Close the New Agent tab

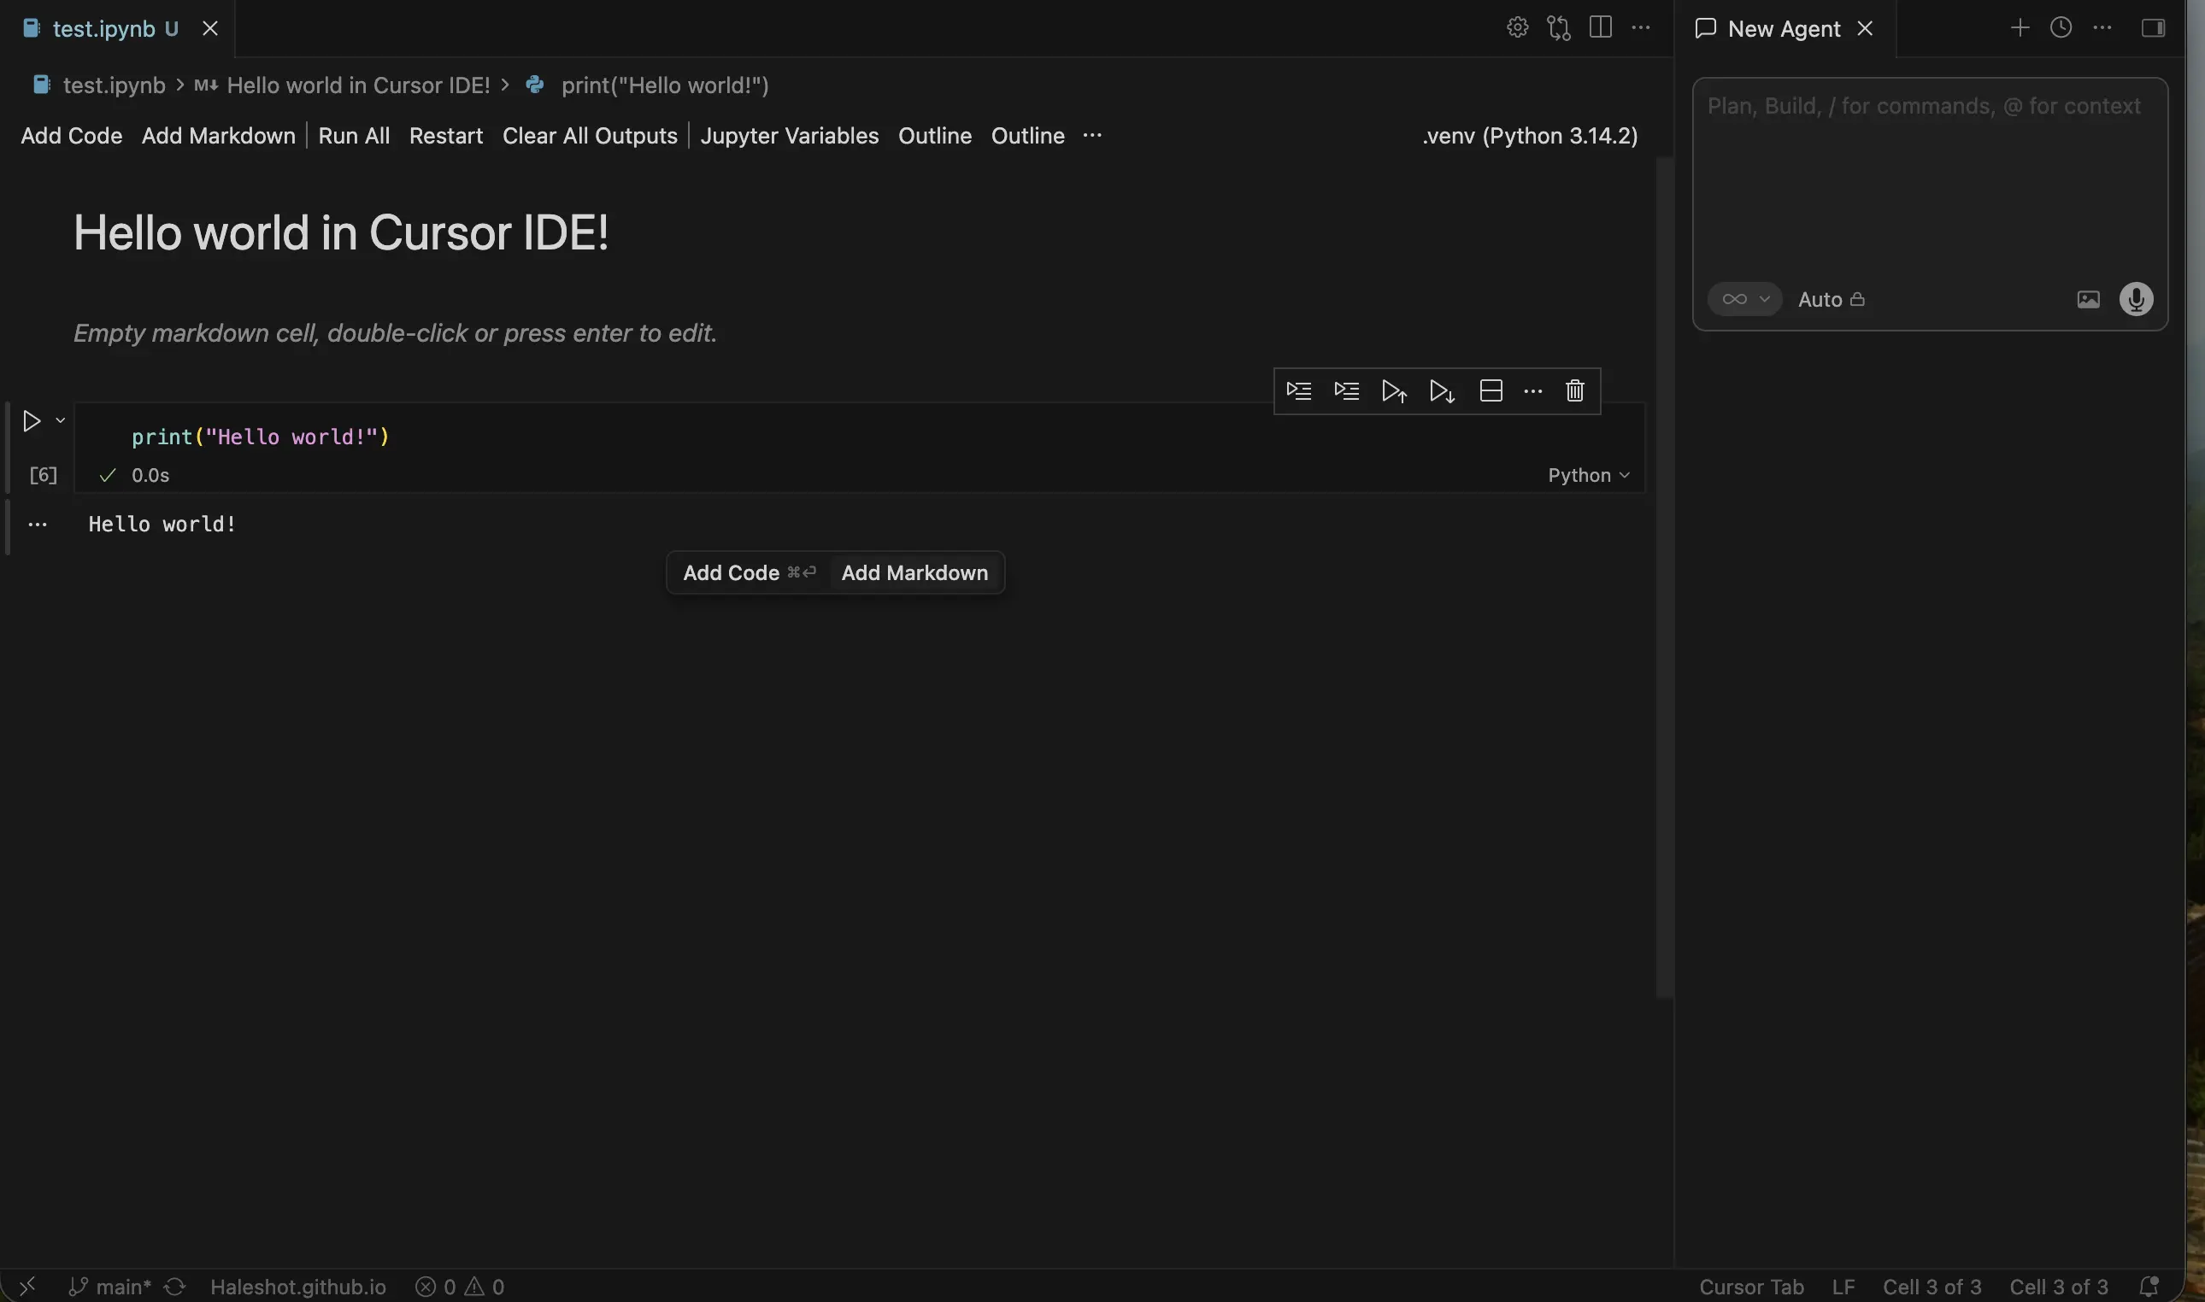tap(1866, 29)
